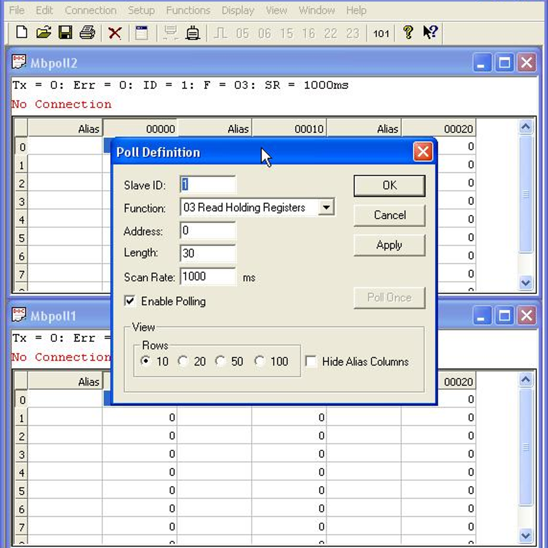Screen dimensions: 548x548
Task: Open the Window menu
Action: 316,10
